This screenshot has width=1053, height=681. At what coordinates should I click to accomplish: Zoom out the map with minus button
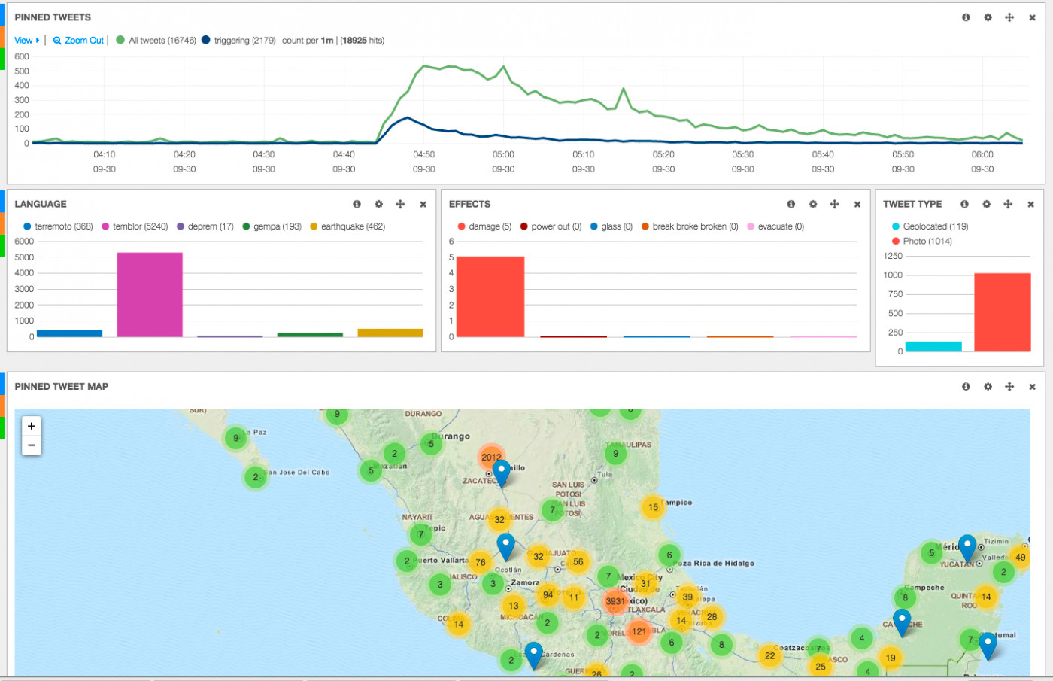click(x=32, y=445)
